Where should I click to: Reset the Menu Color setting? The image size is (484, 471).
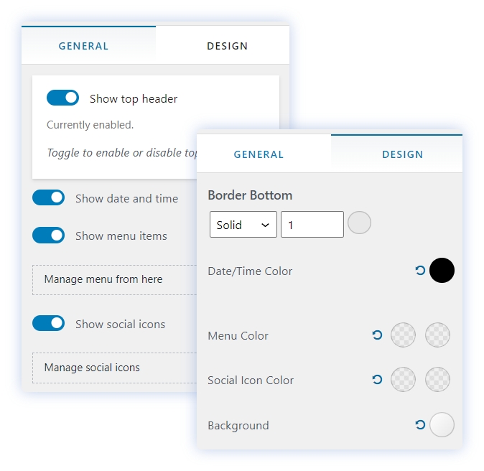coord(377,335)
